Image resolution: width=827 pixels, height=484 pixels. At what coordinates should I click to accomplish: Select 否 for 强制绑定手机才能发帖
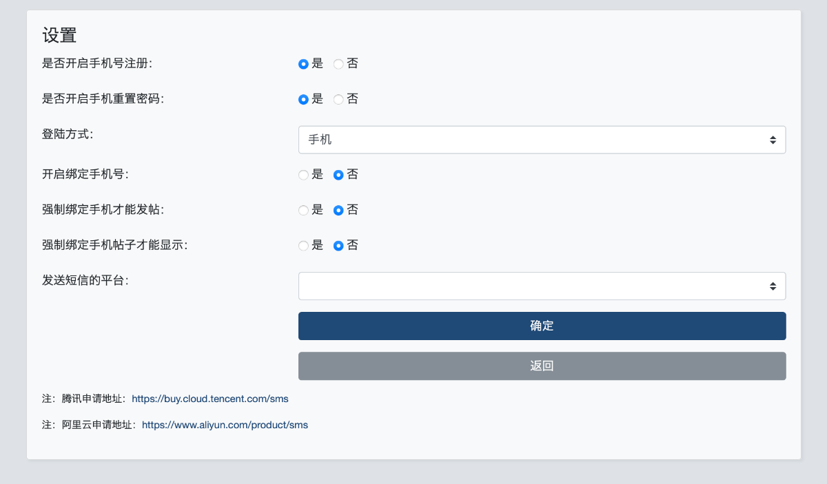coord(338,210)
